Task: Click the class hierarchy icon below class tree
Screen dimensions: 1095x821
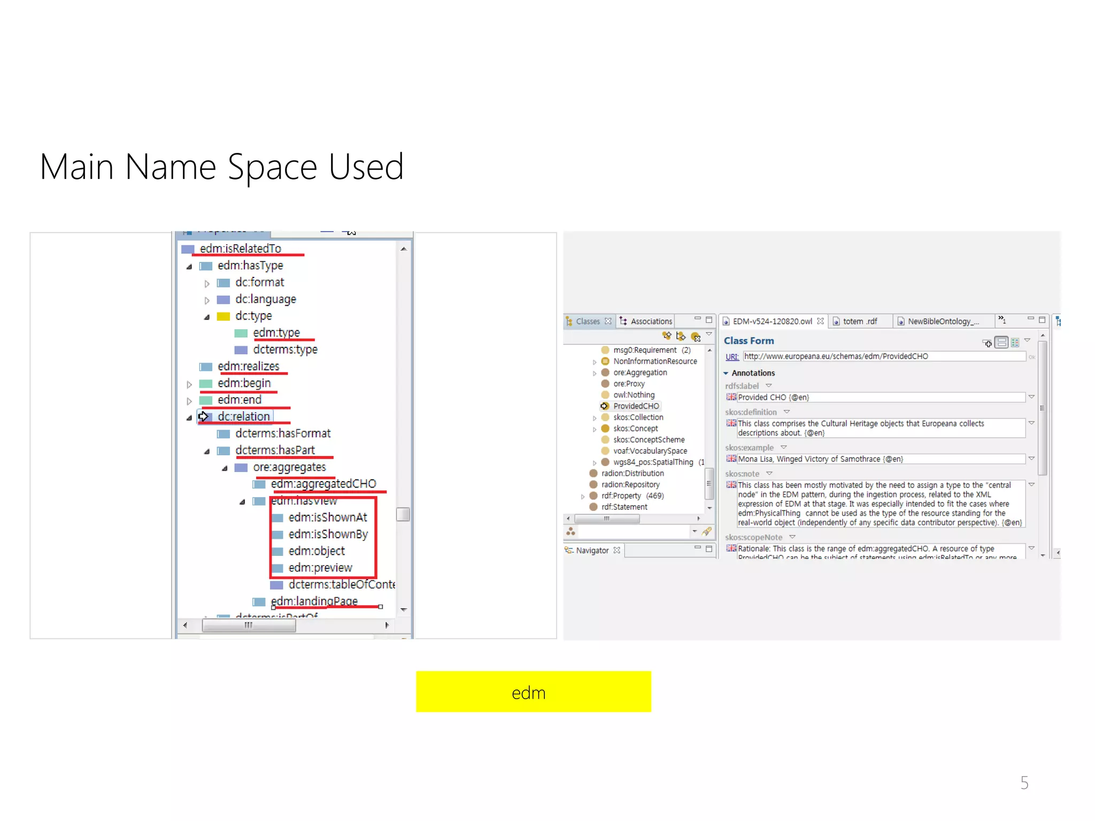Action: click(571, 531)
